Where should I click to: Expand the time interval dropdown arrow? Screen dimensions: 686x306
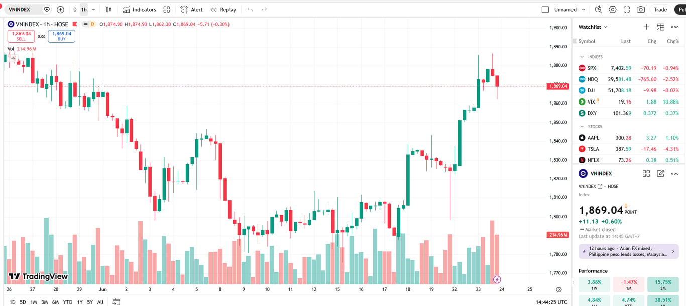pos(93,10)
